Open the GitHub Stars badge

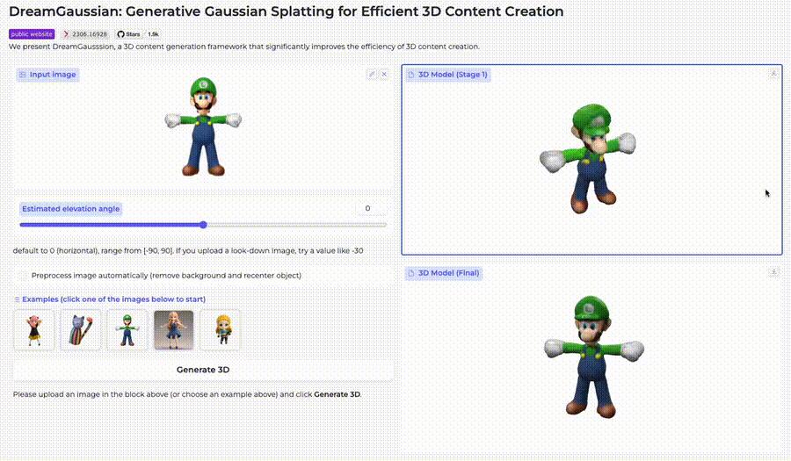pyautogui.click(x=138, y=34)
